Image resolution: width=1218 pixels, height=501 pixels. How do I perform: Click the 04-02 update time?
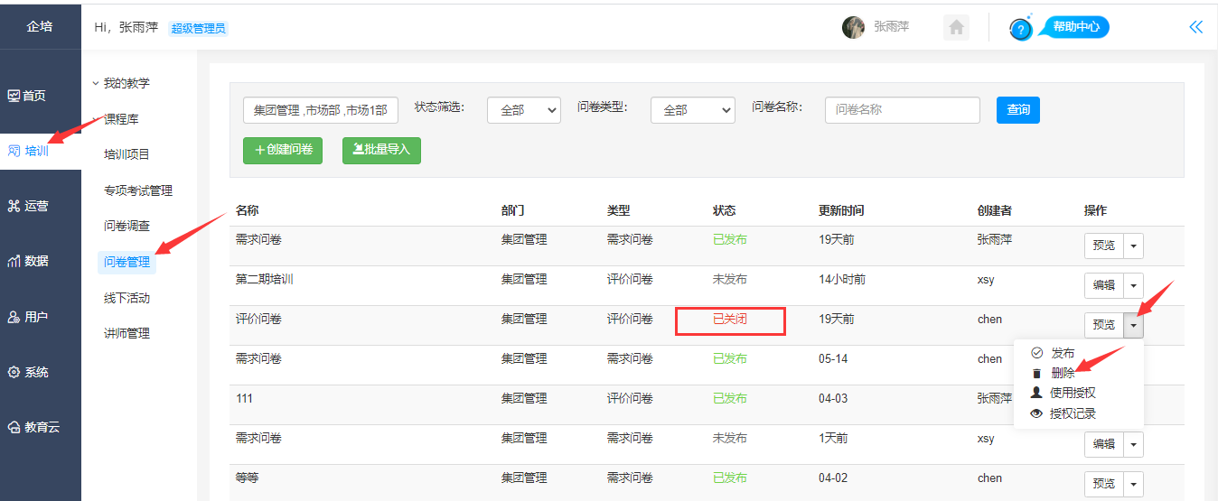point(833,478)
